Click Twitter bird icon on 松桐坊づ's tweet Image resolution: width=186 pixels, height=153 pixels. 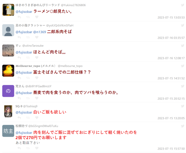[x=183, y=126]
